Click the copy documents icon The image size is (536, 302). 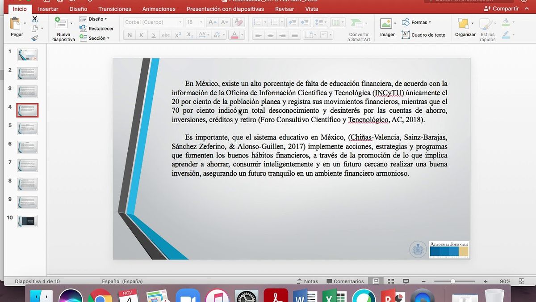[35, 29]
